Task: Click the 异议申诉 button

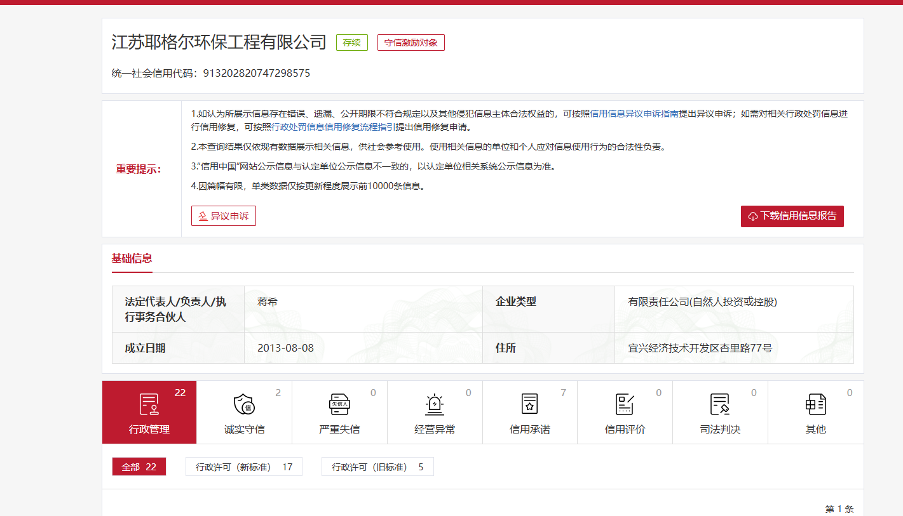Action: coord(224,216)
